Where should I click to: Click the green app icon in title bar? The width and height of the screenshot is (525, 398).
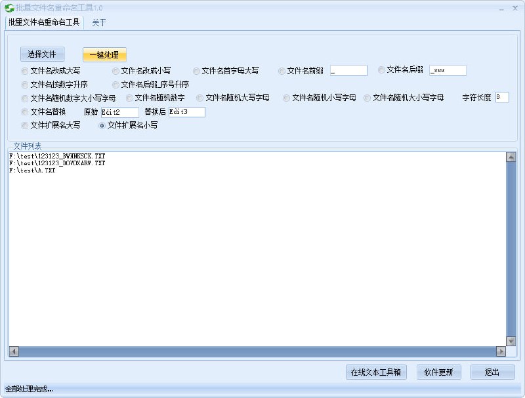click(x=9, y=8)
